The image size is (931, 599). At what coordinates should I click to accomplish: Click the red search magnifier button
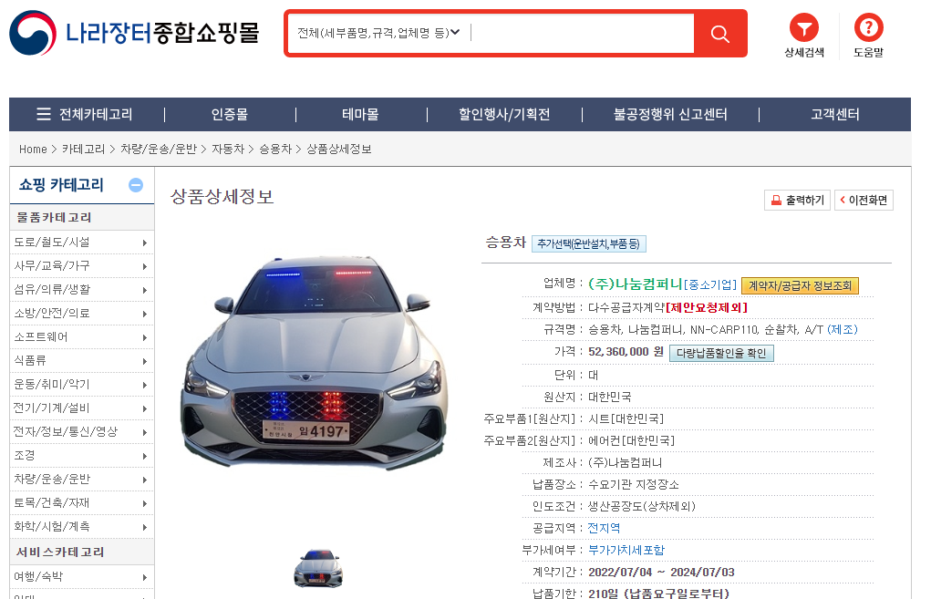(x=719, y=34)
